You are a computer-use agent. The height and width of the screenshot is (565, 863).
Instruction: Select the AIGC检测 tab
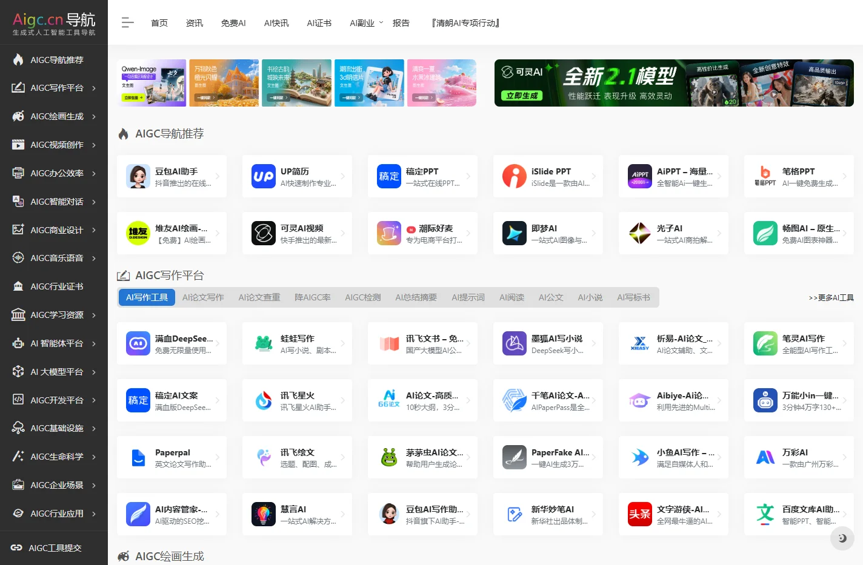pyautogui.click(x=363, y=297)
